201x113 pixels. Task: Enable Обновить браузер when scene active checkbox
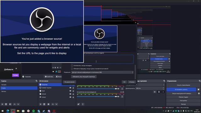click(x=72, y=69)
